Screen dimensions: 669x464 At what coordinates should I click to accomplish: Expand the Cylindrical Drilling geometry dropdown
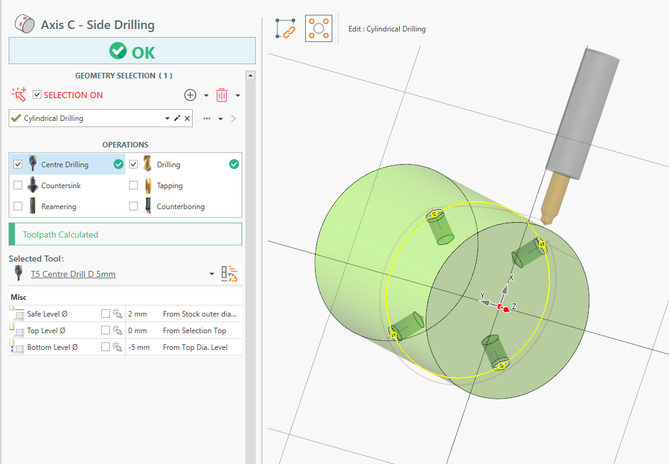[x=167, y=118]
